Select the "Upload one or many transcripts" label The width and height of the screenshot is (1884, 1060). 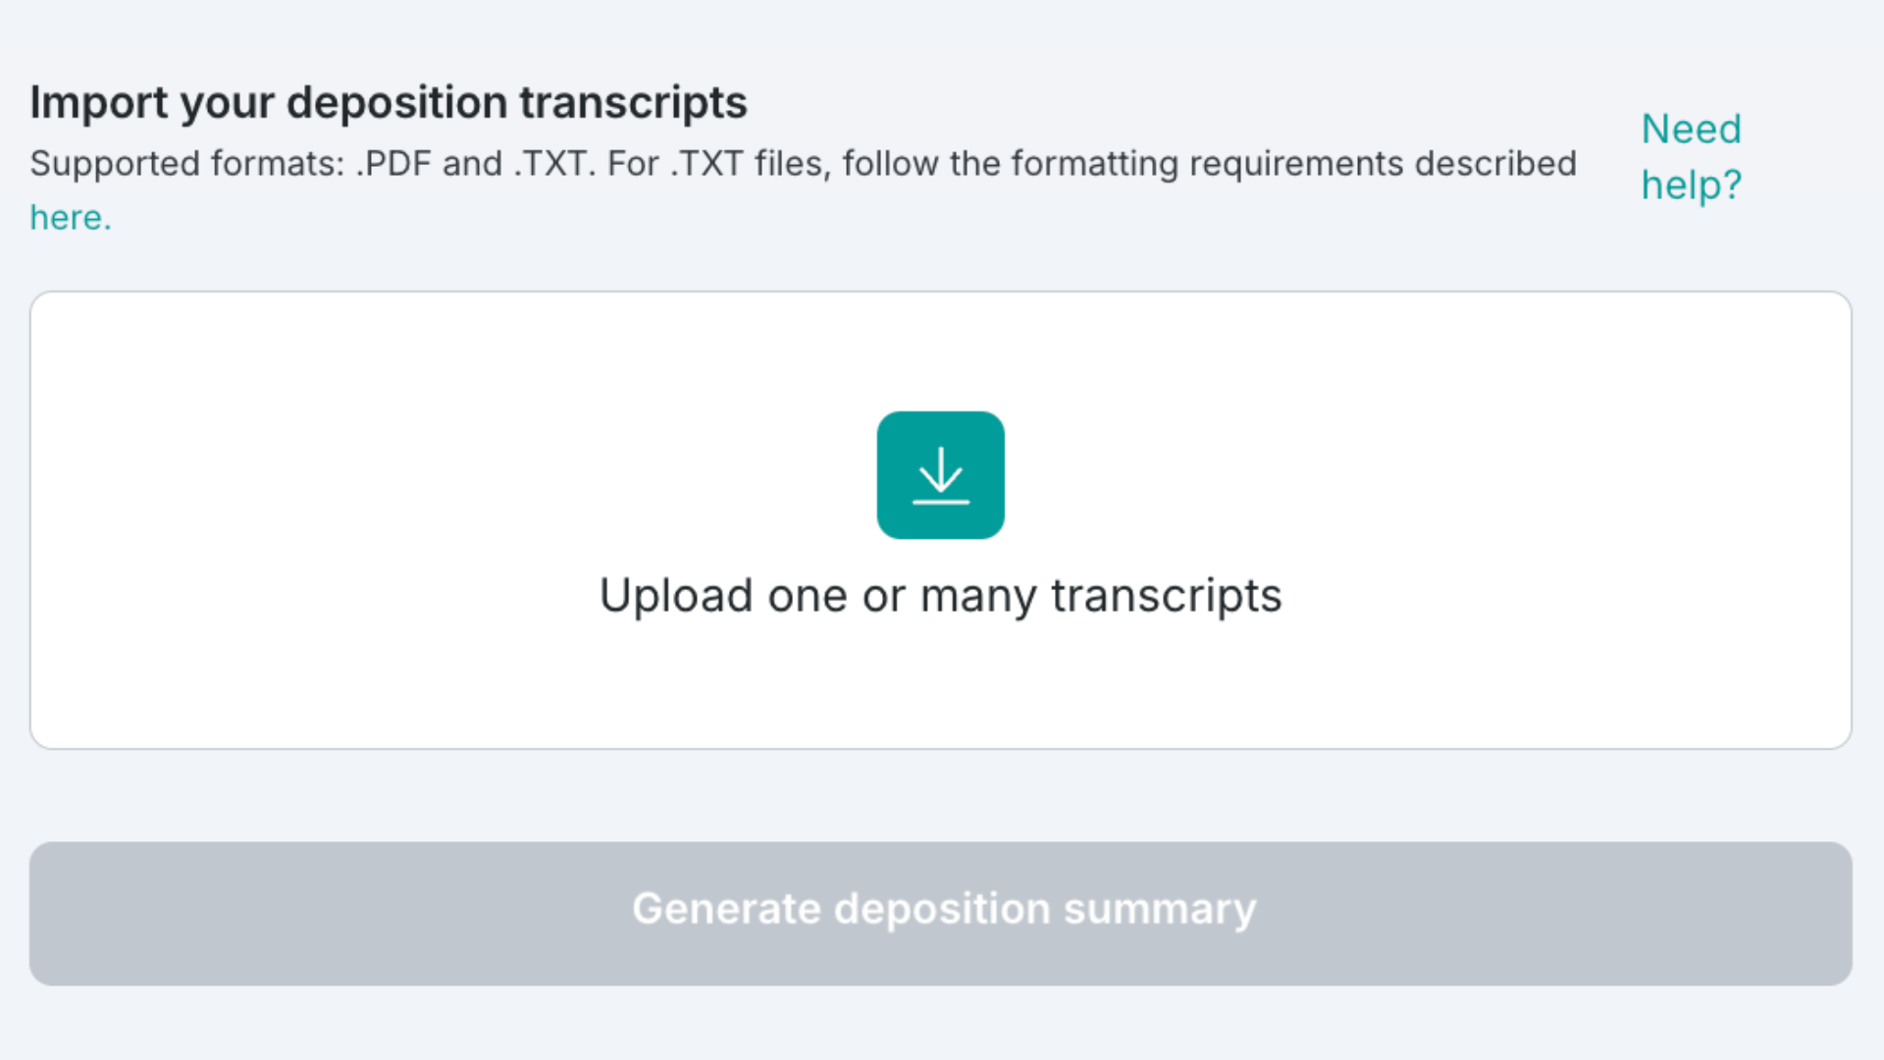point(940,596)
